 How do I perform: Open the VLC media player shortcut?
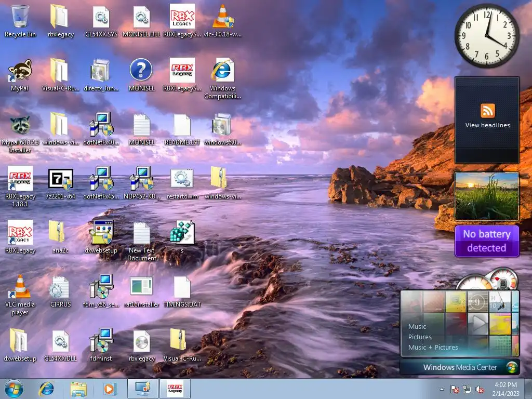coord(20,295)
